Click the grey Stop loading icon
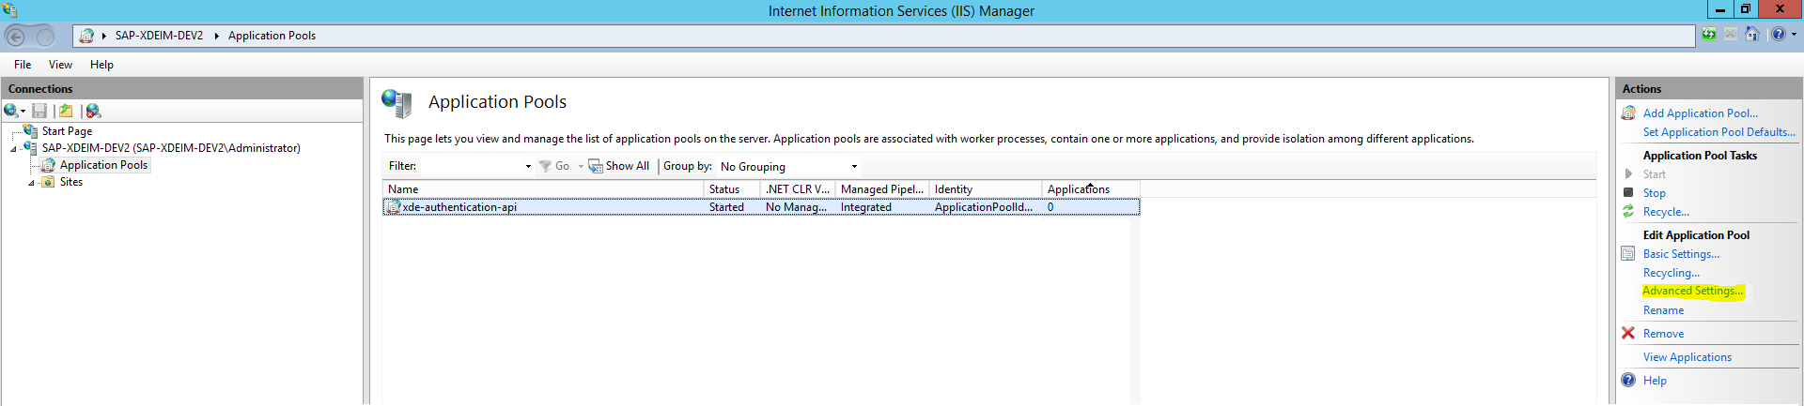The height and width of the screenshot is (406, 1804). [1730, 35]
